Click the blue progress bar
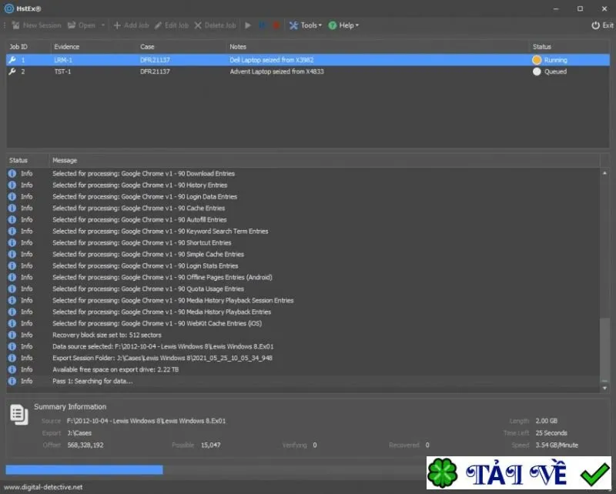Image resolution: width=616 pixels, height=494 pixels. click(x=84, y=469)
